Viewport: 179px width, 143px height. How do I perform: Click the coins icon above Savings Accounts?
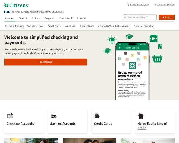pos(54,116)
